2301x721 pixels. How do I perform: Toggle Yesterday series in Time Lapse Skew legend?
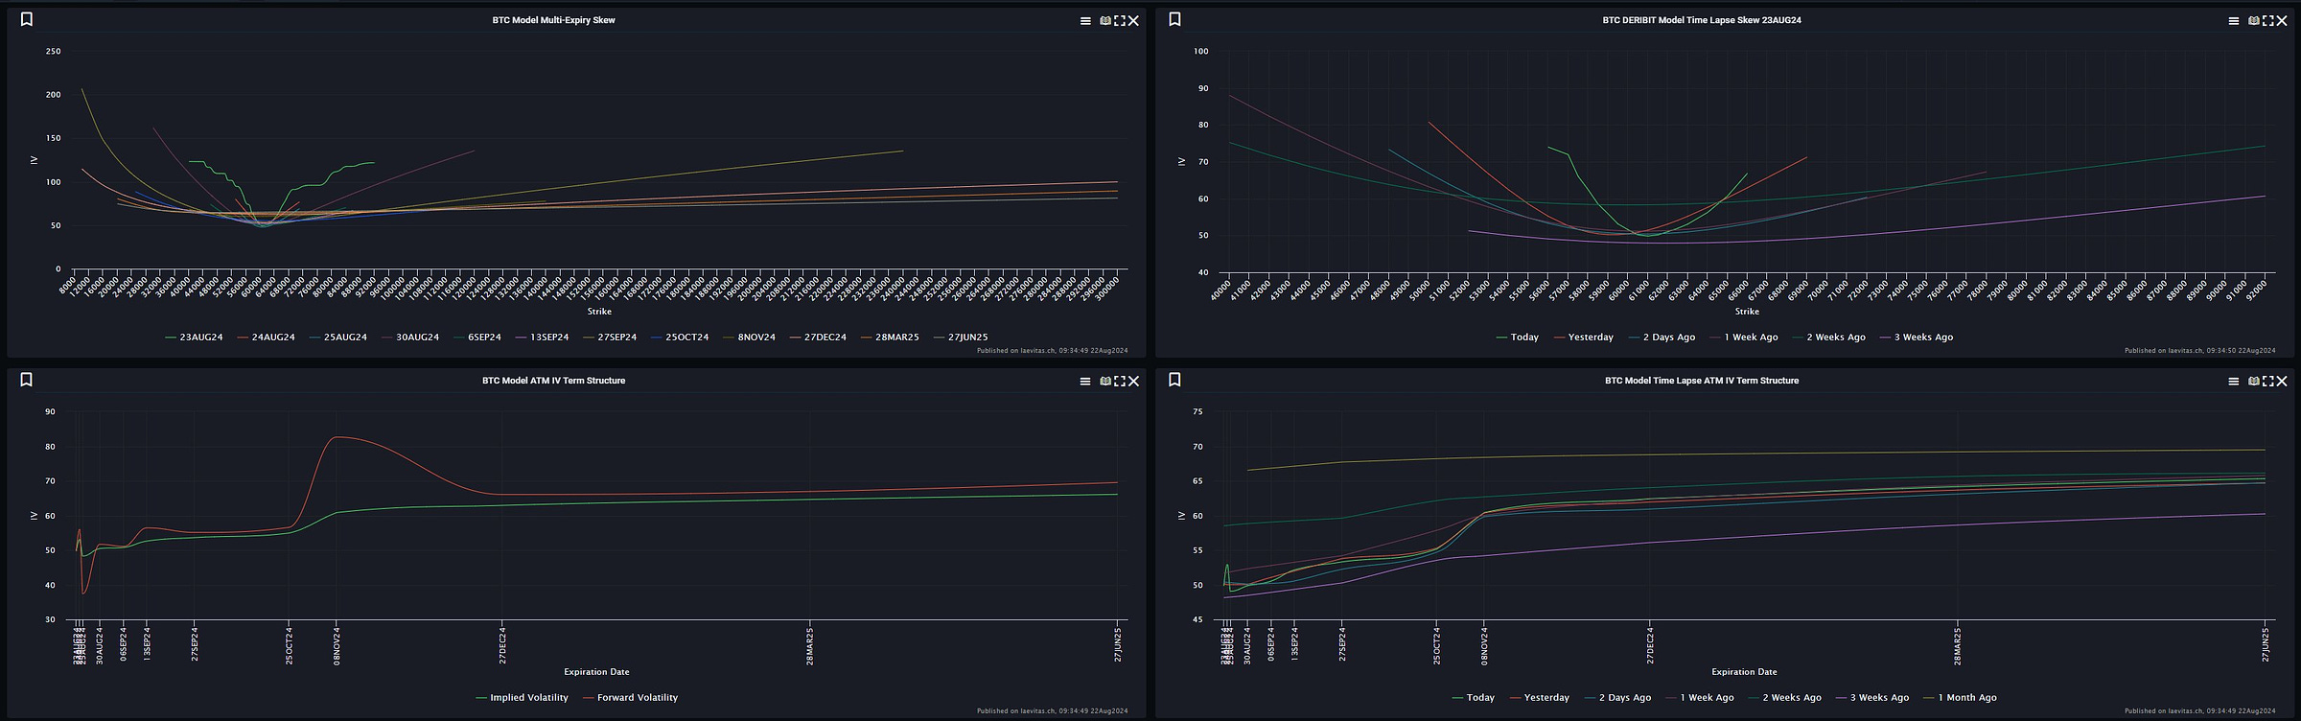click(x=1583, y=337)
